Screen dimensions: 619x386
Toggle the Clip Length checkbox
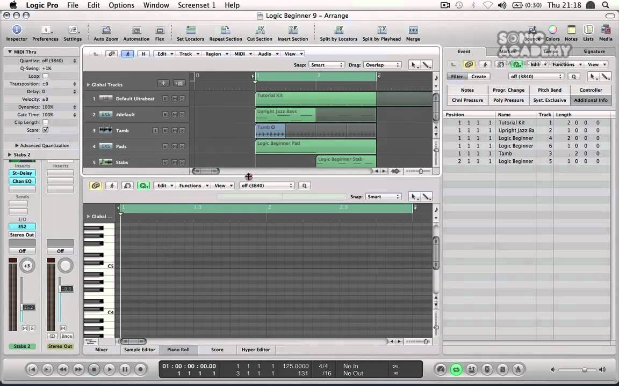[45, 122]
